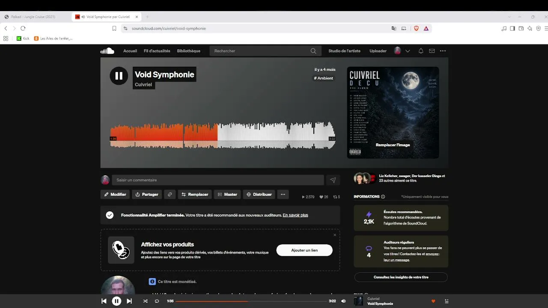The width and height of the screenshot is (548, 308).
Task: Open Fil d'actualités
Action: click(x=157, y=51)
